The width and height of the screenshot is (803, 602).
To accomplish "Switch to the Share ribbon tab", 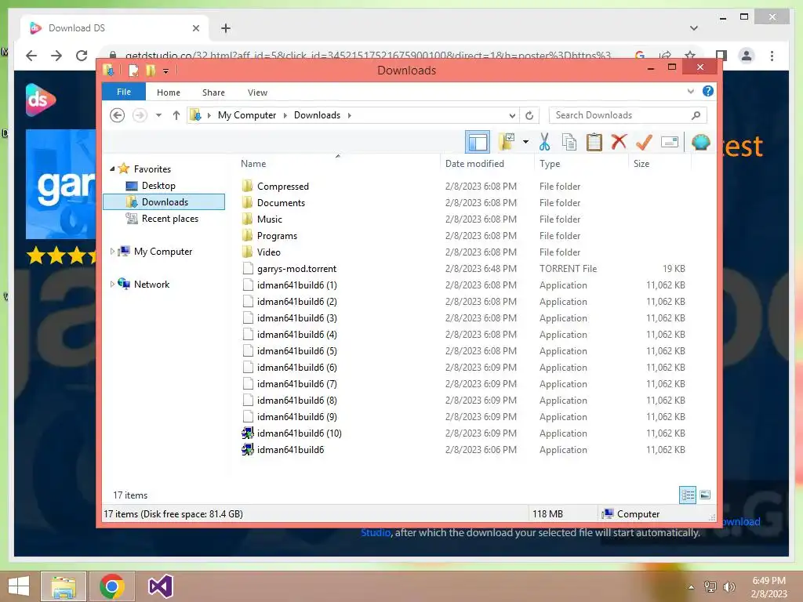I will click(x=213, y=92).
